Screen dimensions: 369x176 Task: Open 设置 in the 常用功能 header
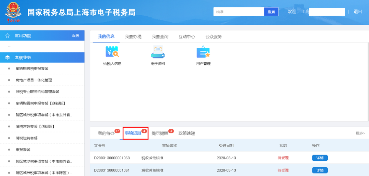tap(76, 36)
